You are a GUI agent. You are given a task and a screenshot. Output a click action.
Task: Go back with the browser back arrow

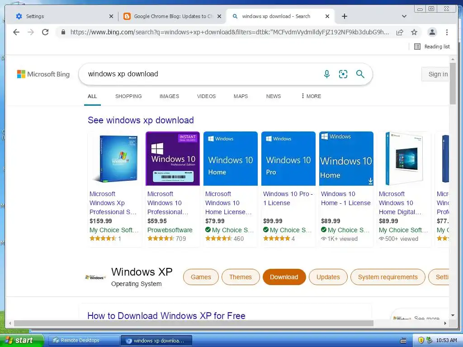pos(16,32)
